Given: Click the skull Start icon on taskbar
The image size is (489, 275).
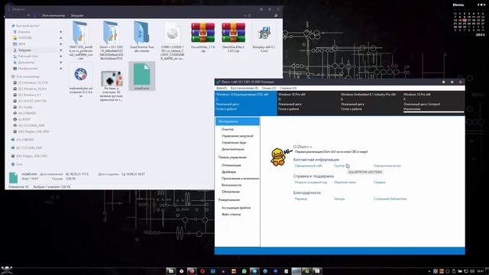Looking at the screenshot, I should 6,270.
